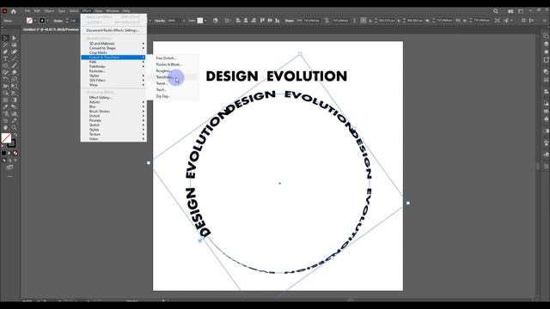The width and height of the screenshot is (550, 309).
Task: Open the File menu
Action: click(x=27, y=11)
